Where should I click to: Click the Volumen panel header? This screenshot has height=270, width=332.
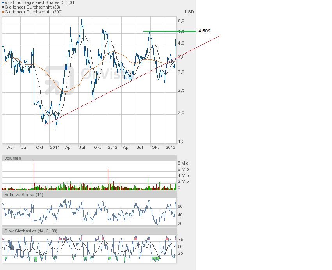(89, 158)
